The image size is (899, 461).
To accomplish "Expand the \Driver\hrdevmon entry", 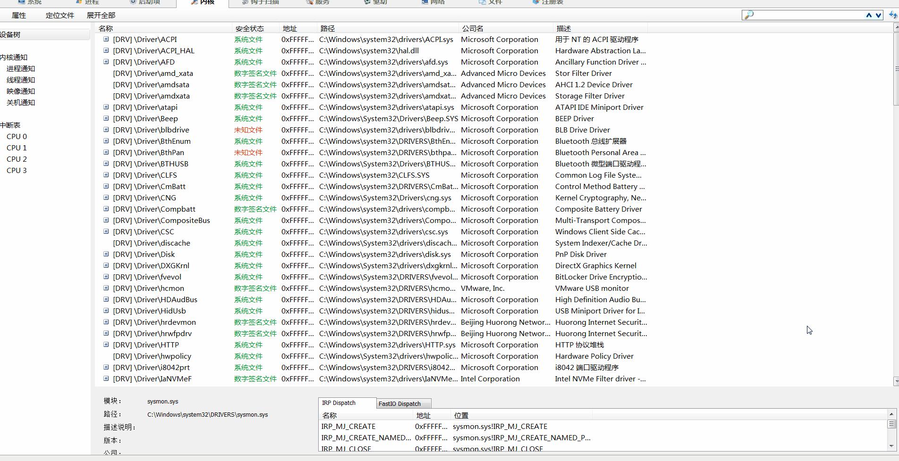I will 106,322.
